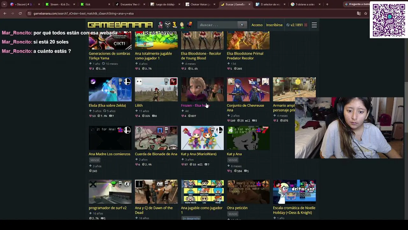
Task: Open the Kat y Ana (WarioWare) thumbnail image
Action: click(202, 138)
